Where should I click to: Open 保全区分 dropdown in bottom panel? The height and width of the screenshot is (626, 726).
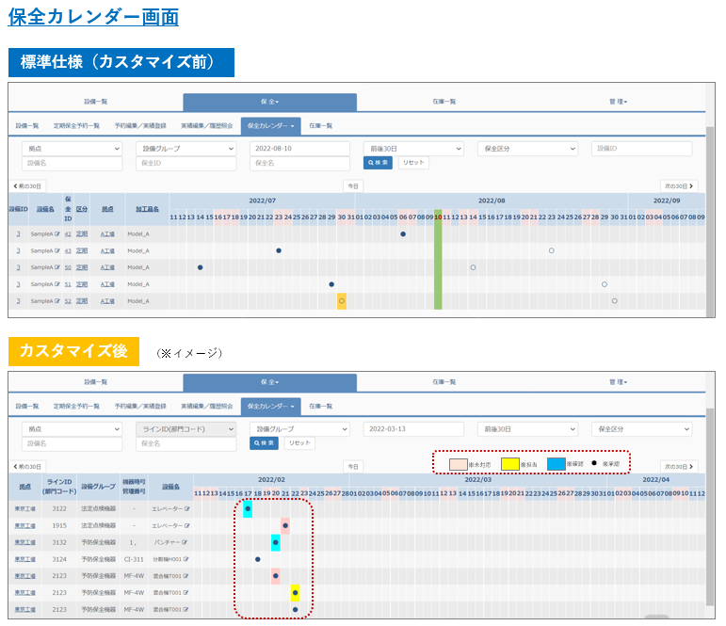click(641, 429)
